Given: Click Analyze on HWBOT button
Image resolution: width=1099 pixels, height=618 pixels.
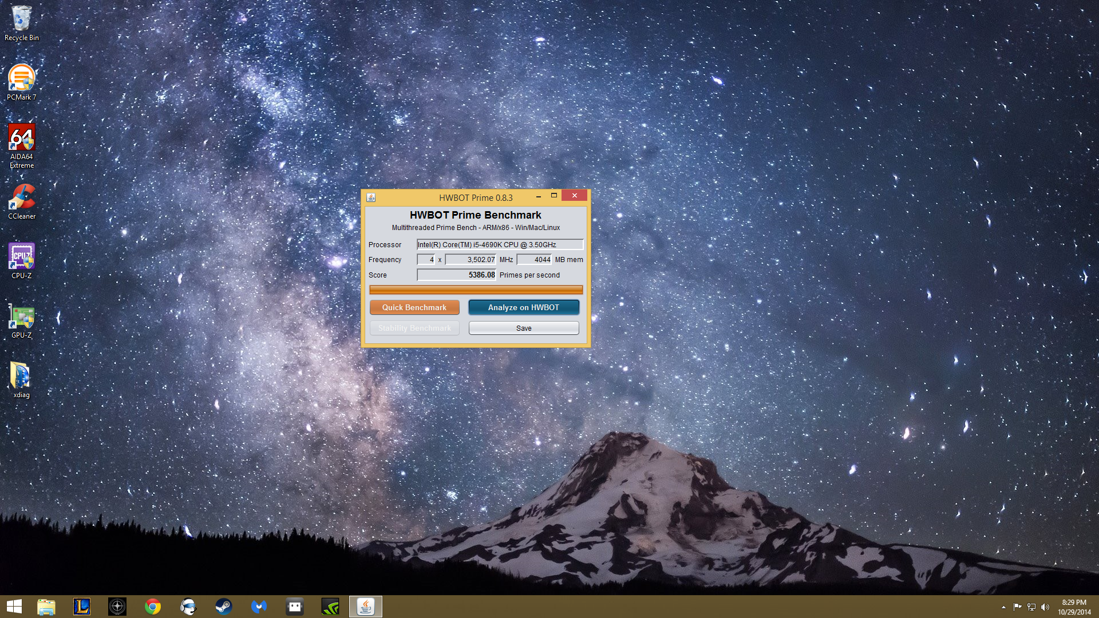Looking at the screenshot, I should pos(524,307).
